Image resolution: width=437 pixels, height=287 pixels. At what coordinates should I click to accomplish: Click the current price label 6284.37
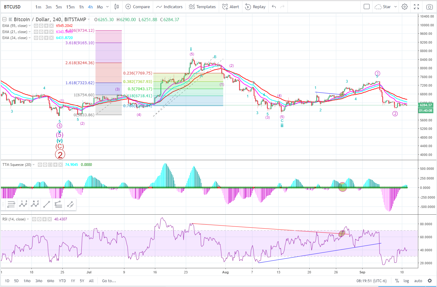(426, 105)
